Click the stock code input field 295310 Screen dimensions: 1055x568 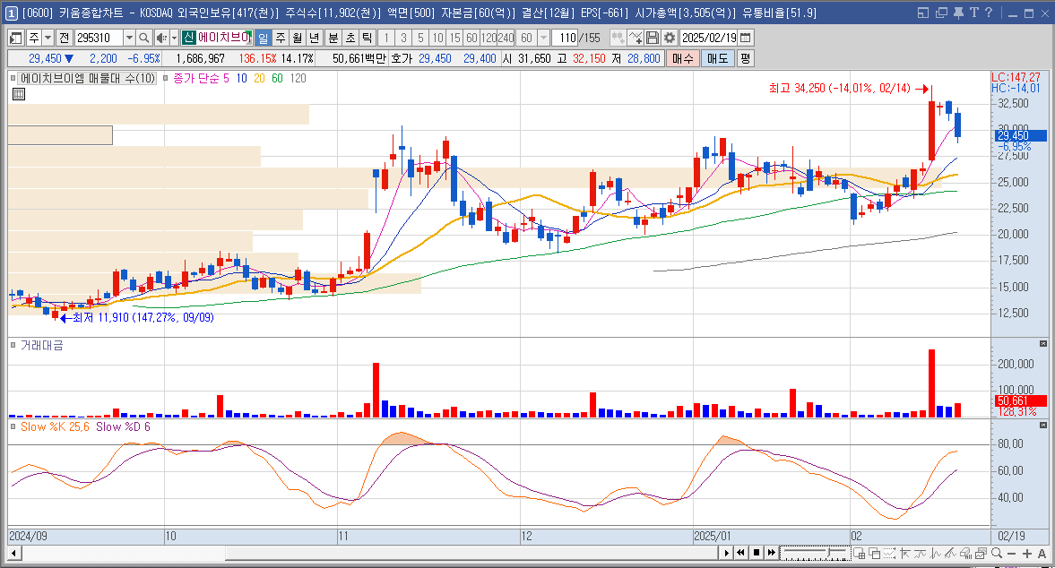point(99,38)
